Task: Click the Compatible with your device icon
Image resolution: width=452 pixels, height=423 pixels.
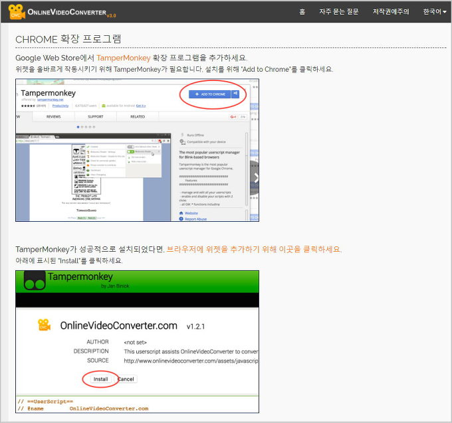Action: coord(181,141)
